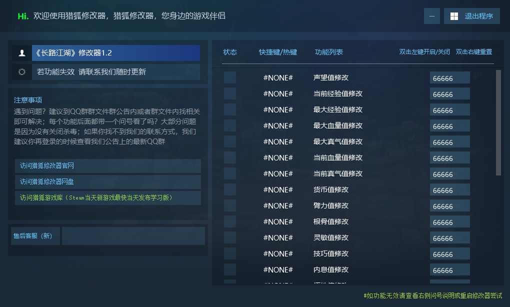This screenshot has width=510, height=307.
Task: Click the 66666 value field for 当前经验值修改
Action: tap(450, 93)
